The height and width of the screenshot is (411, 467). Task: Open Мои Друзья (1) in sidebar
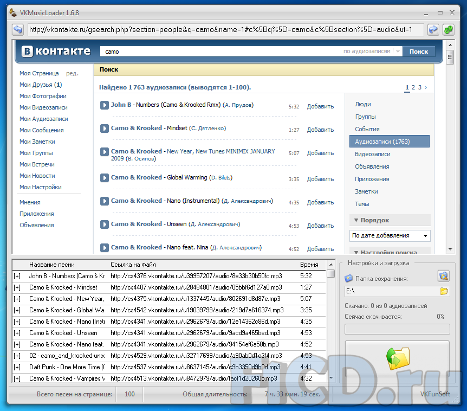[x=41, y=85]
